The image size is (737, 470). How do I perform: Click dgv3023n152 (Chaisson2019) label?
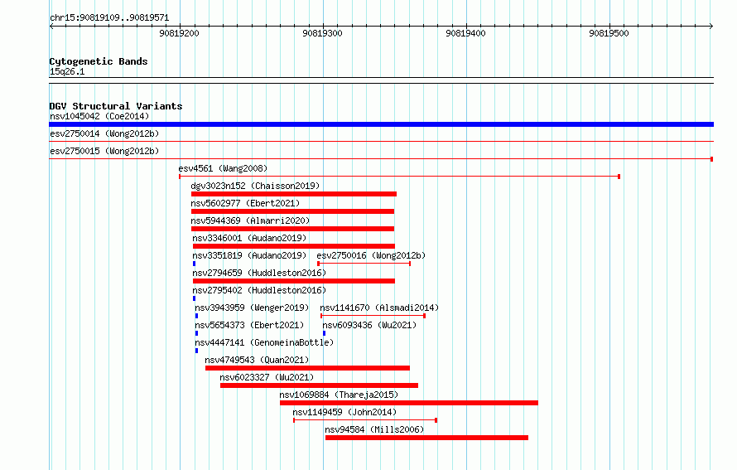click(255, 186)
